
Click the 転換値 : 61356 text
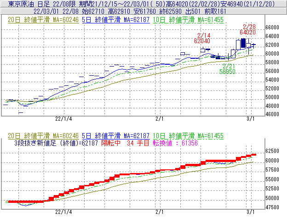click(175, 143)
